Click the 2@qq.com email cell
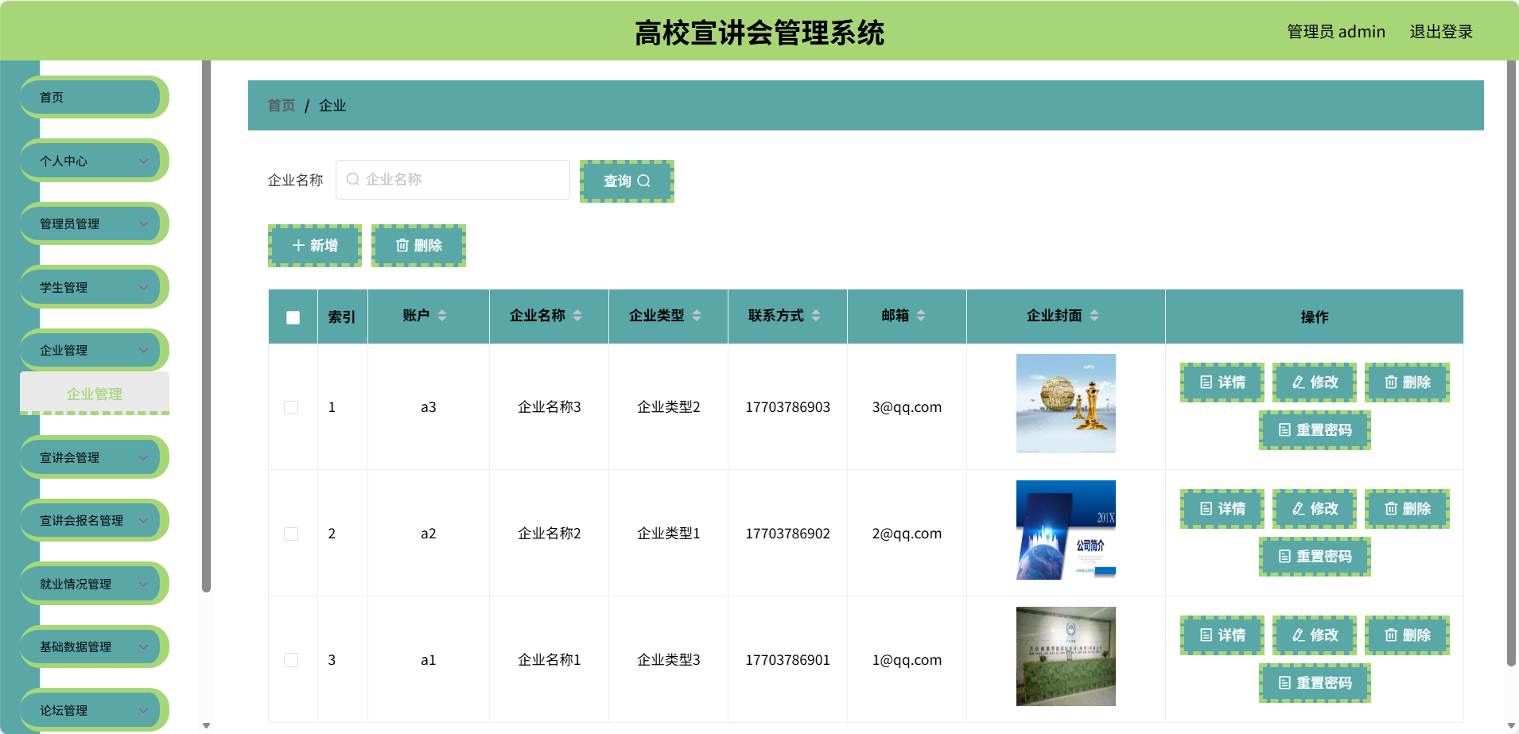 pyautogui.click(x=907, y=534)
